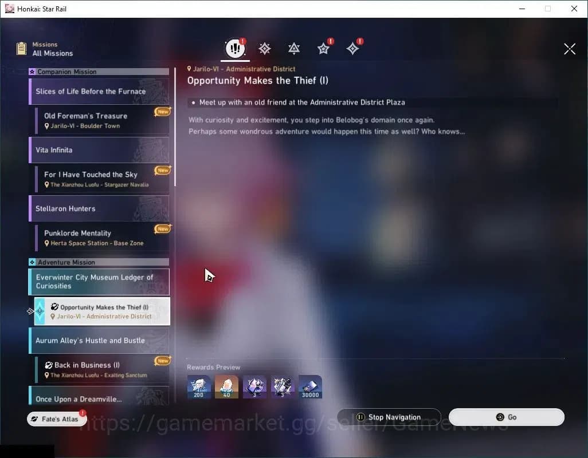The width and height of the screenshot is (588, 458).
Task: View the 40 Stellar Jade reward icon
Action: coord(226,387)
